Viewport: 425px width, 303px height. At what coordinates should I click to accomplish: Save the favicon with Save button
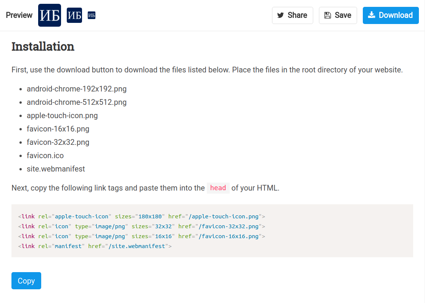338,15
